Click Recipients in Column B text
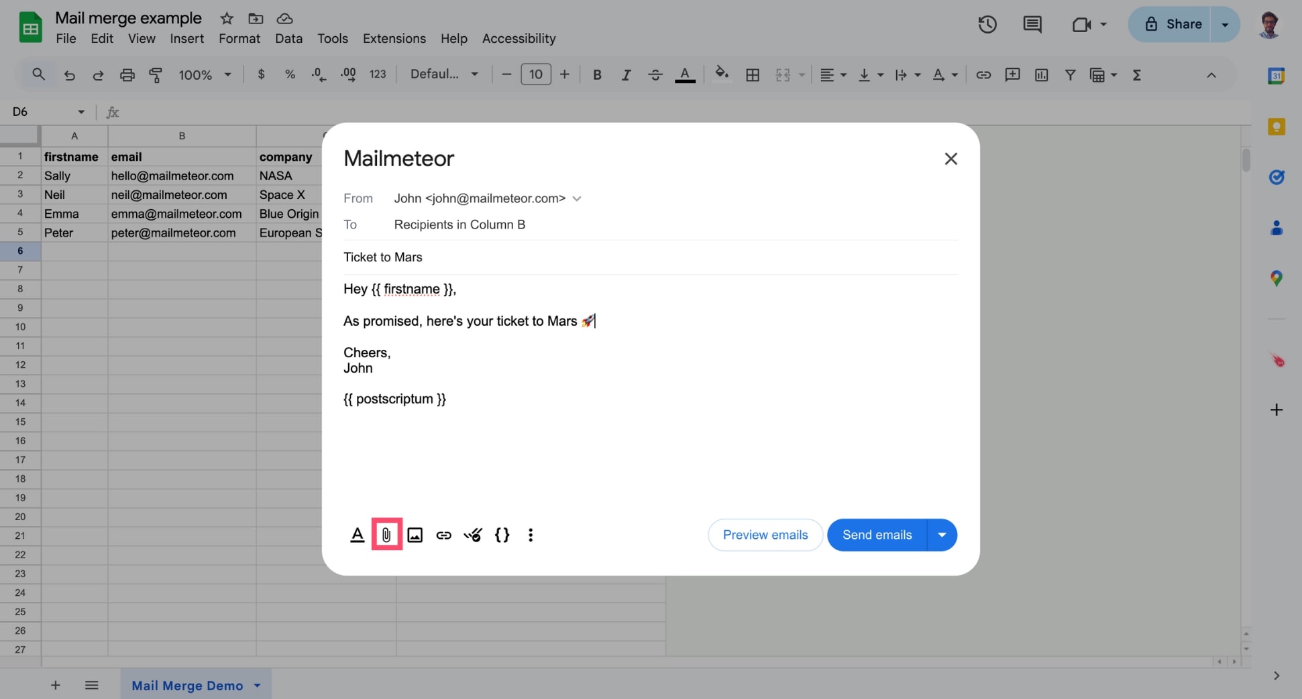Image resolution: width=1302 pixels, height=699 pixels. (x=459, y=225)
